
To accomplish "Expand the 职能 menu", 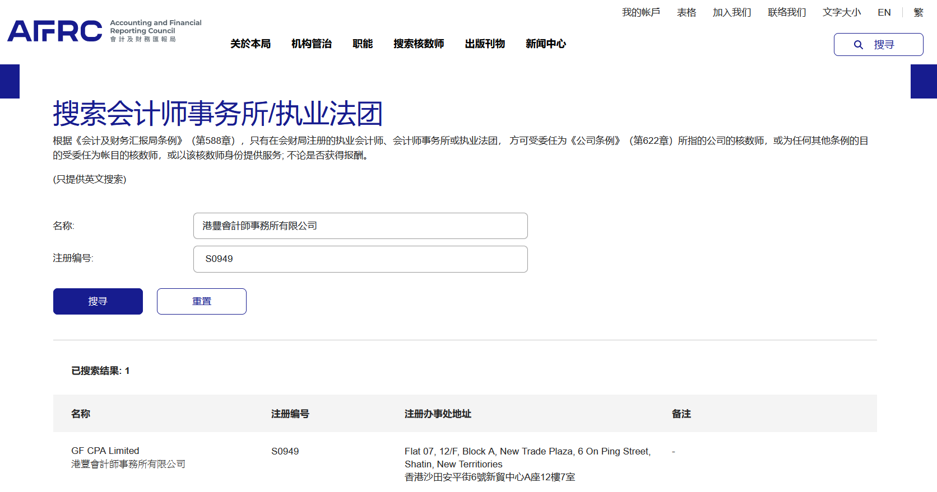I will 363,44.
